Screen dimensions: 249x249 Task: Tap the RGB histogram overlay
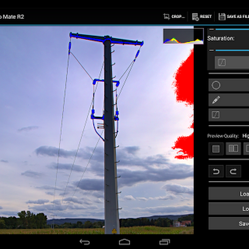click(x=183, y=36)
